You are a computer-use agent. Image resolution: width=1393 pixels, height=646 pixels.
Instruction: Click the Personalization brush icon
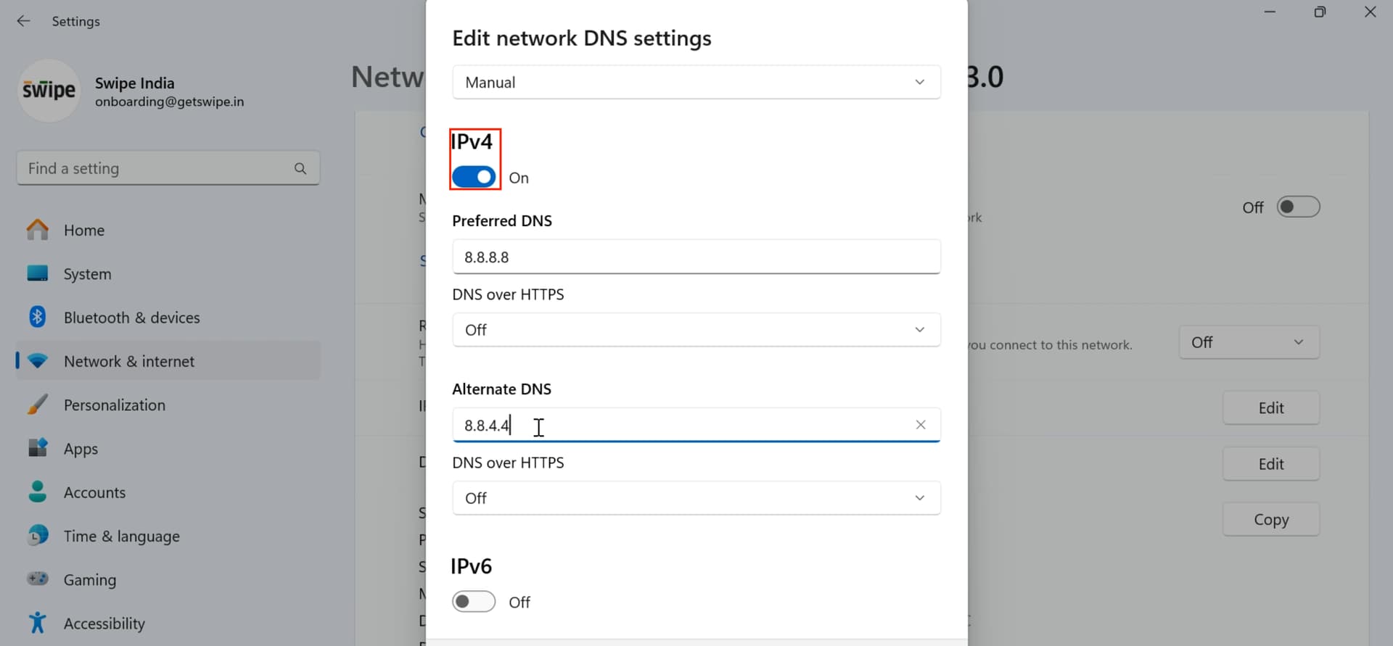click(x=38, y=405)
